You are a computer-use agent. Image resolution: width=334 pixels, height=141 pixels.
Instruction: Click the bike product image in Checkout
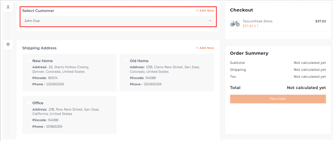pyautogui.click(x=235, y=24)
